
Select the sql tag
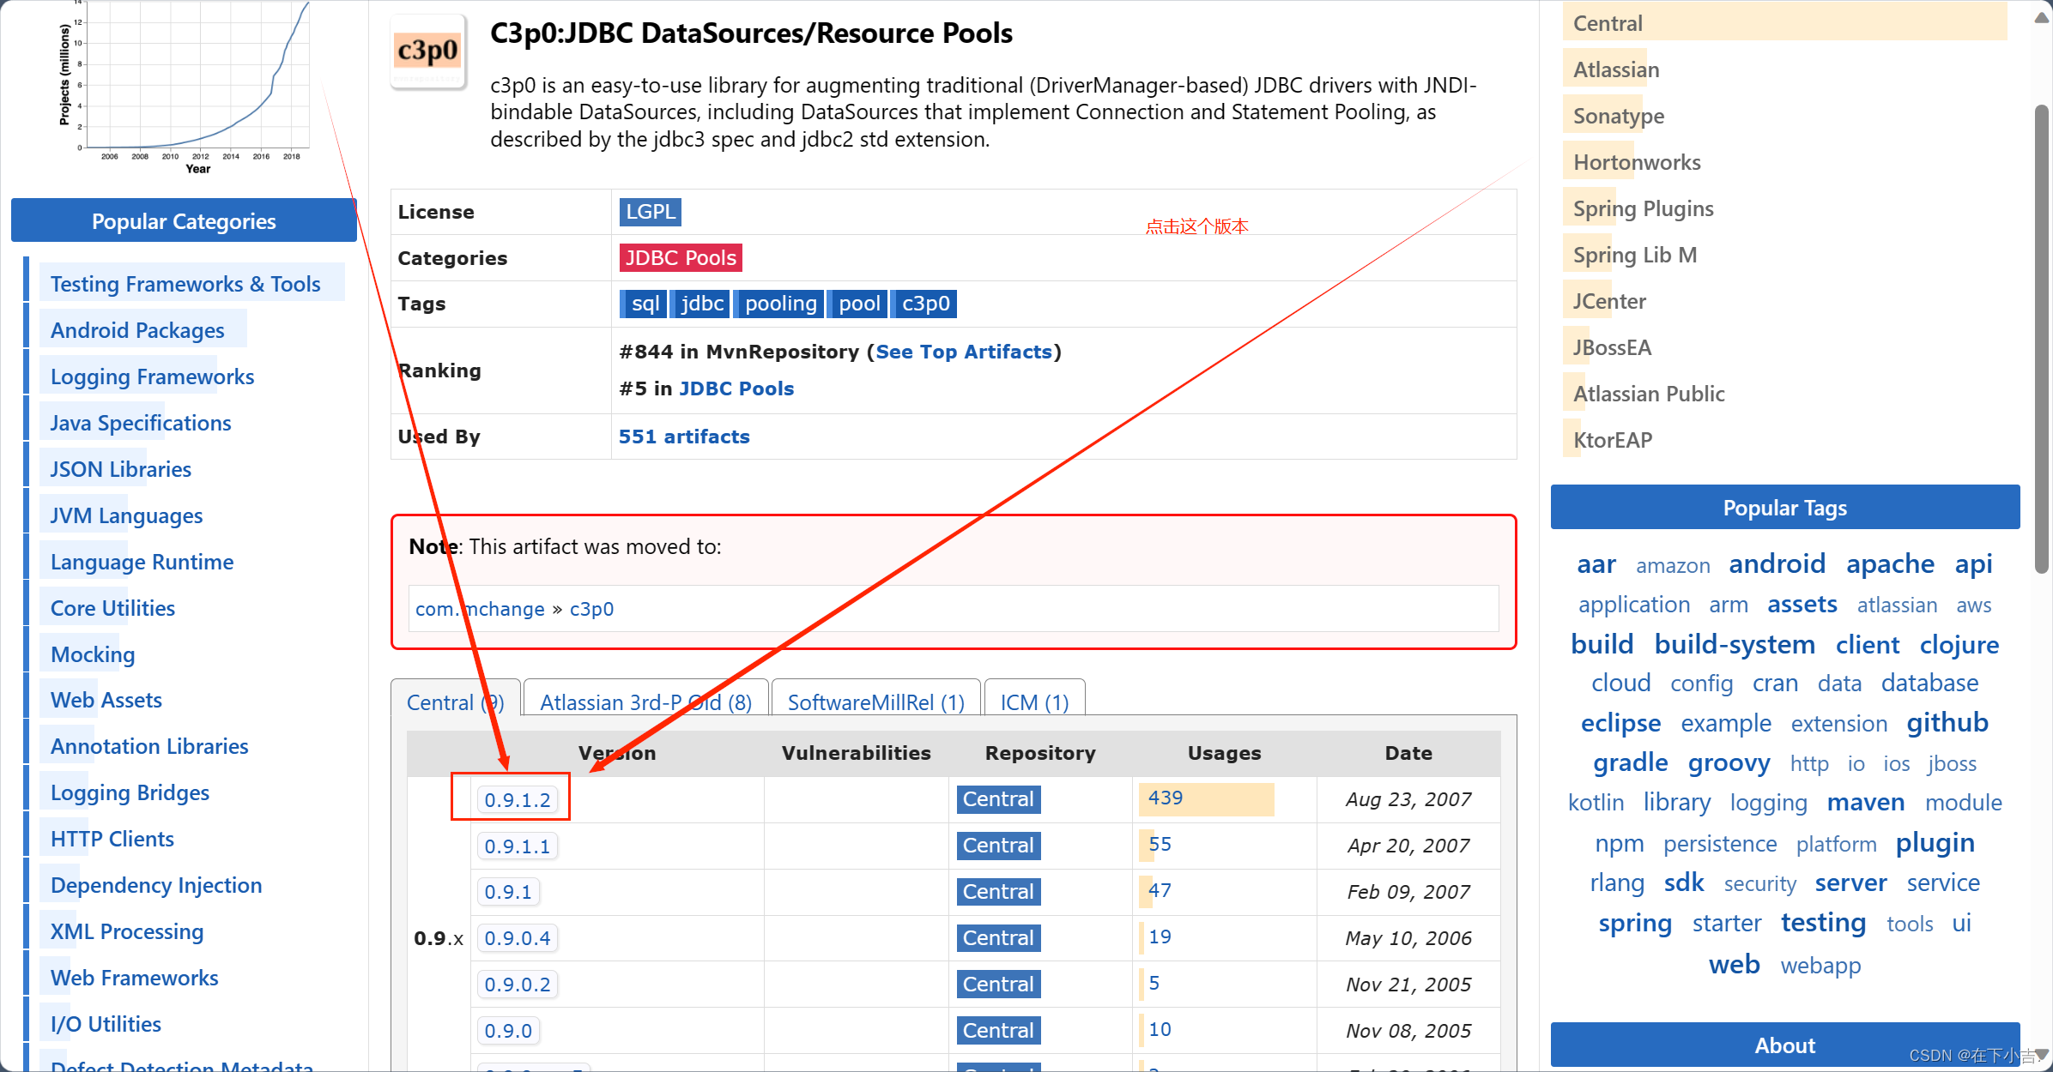coord(644,304)
